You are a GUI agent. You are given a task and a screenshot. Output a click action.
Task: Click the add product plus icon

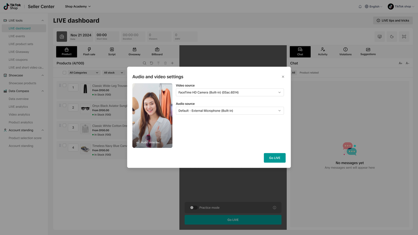click(172, 63)
